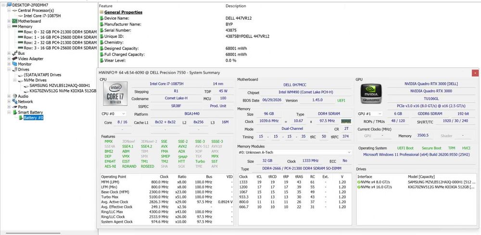481x235 pixels.
Task: Click the Secure Boot label
Action: pos(431,148)
